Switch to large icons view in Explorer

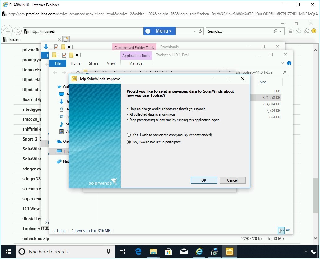point(288,230)
